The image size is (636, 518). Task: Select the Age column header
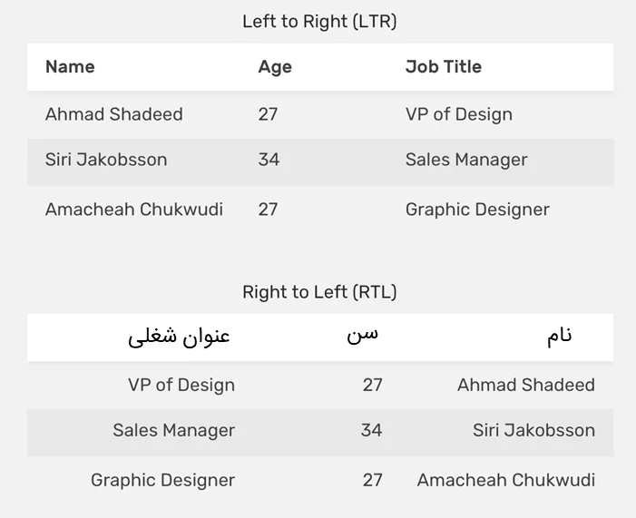click(x=275, y=67)
